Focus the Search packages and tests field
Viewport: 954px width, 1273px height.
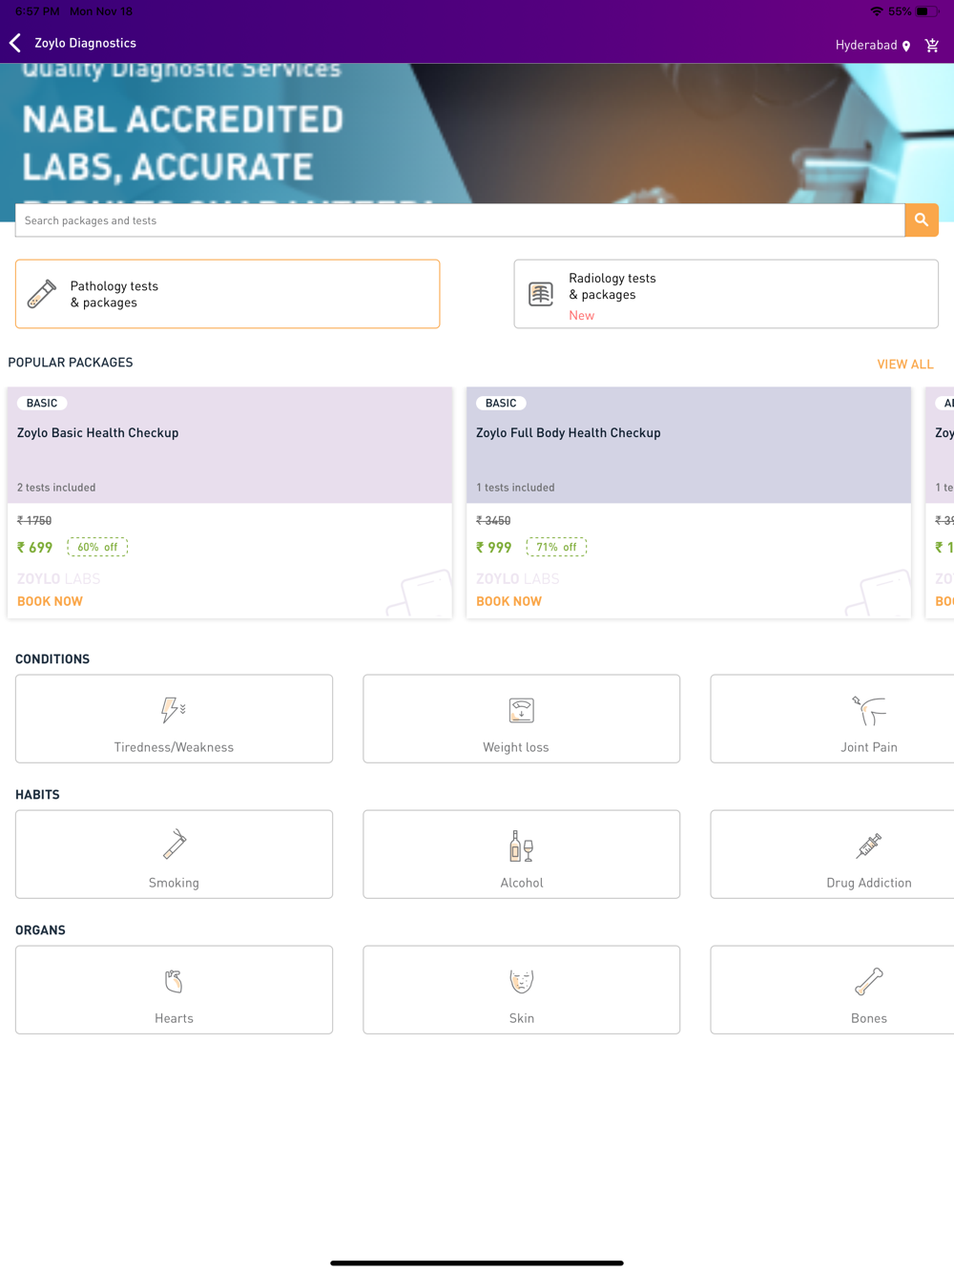460,220
